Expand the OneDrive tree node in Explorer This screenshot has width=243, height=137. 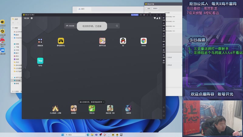tap(12, 38)
